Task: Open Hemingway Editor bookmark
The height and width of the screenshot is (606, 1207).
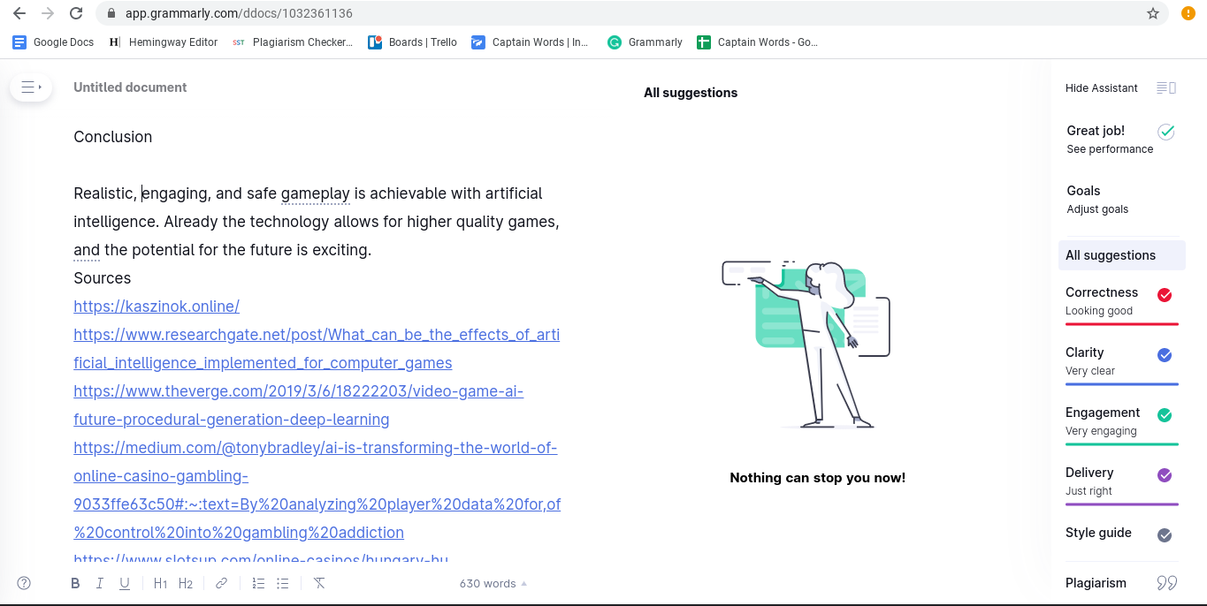Action: [164, 42]
